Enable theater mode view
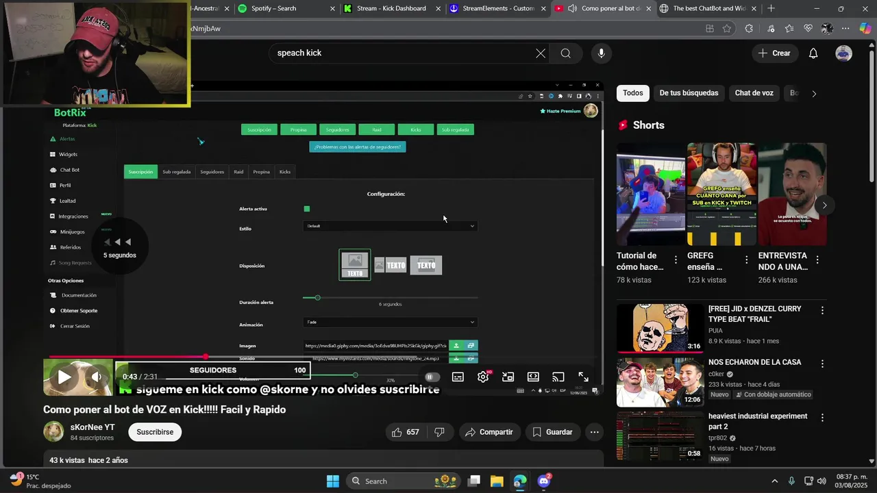 click(533, 377)
